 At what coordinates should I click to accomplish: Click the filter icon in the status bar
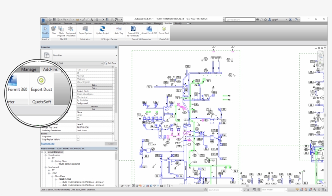tap(323, 190)
